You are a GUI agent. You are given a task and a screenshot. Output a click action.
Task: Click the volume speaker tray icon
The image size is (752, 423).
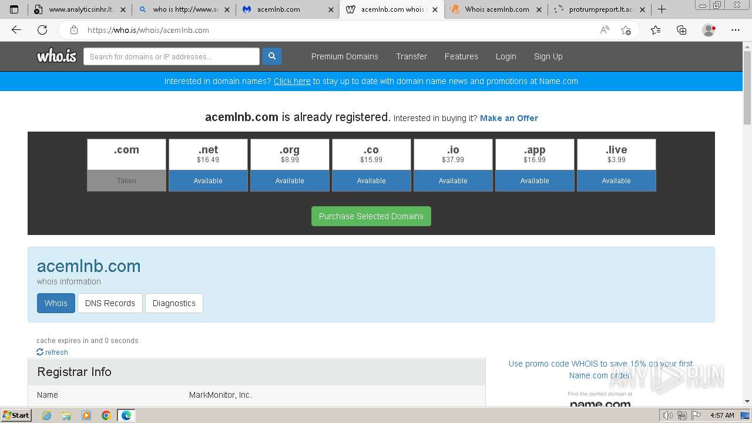tap(667, 415)
